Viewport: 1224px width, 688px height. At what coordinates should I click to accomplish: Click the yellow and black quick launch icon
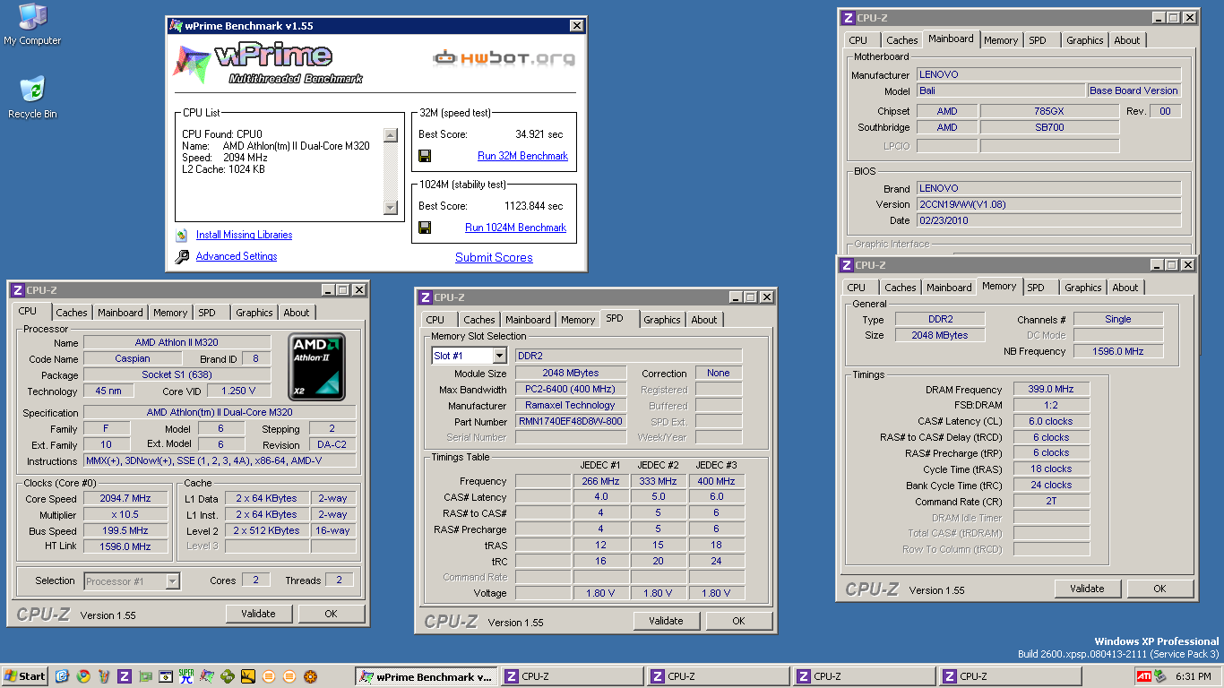click(248, 676)
